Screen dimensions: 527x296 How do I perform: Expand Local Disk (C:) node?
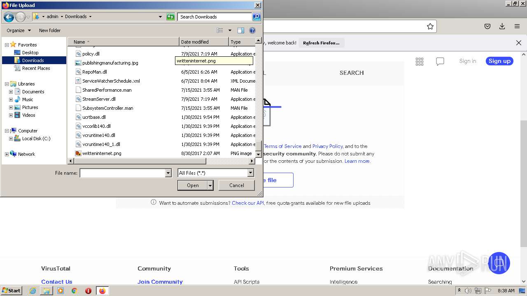point(11,139)
